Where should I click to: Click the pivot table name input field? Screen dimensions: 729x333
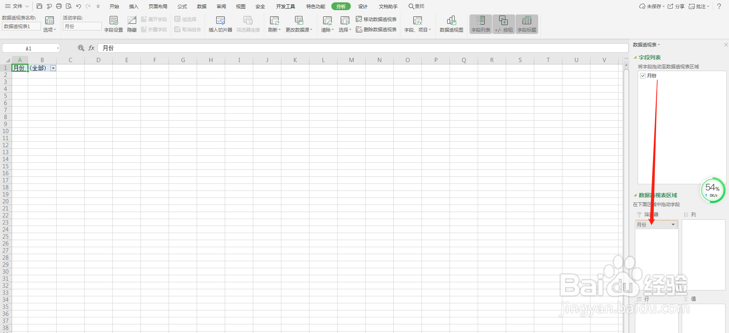point(21,26)
